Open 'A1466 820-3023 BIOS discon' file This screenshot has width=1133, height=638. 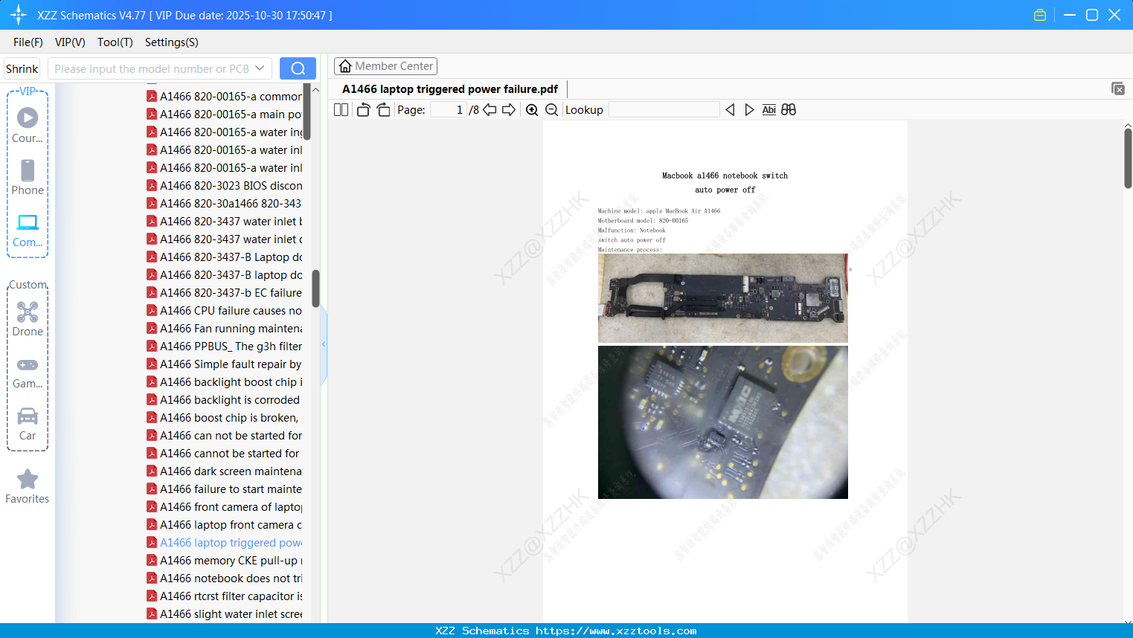coord(224,186)
